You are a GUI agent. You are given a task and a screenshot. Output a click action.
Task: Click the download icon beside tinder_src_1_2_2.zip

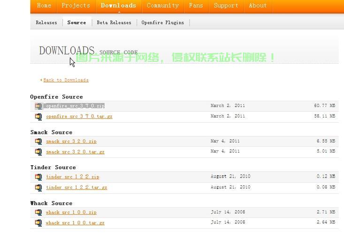(38, 177)
